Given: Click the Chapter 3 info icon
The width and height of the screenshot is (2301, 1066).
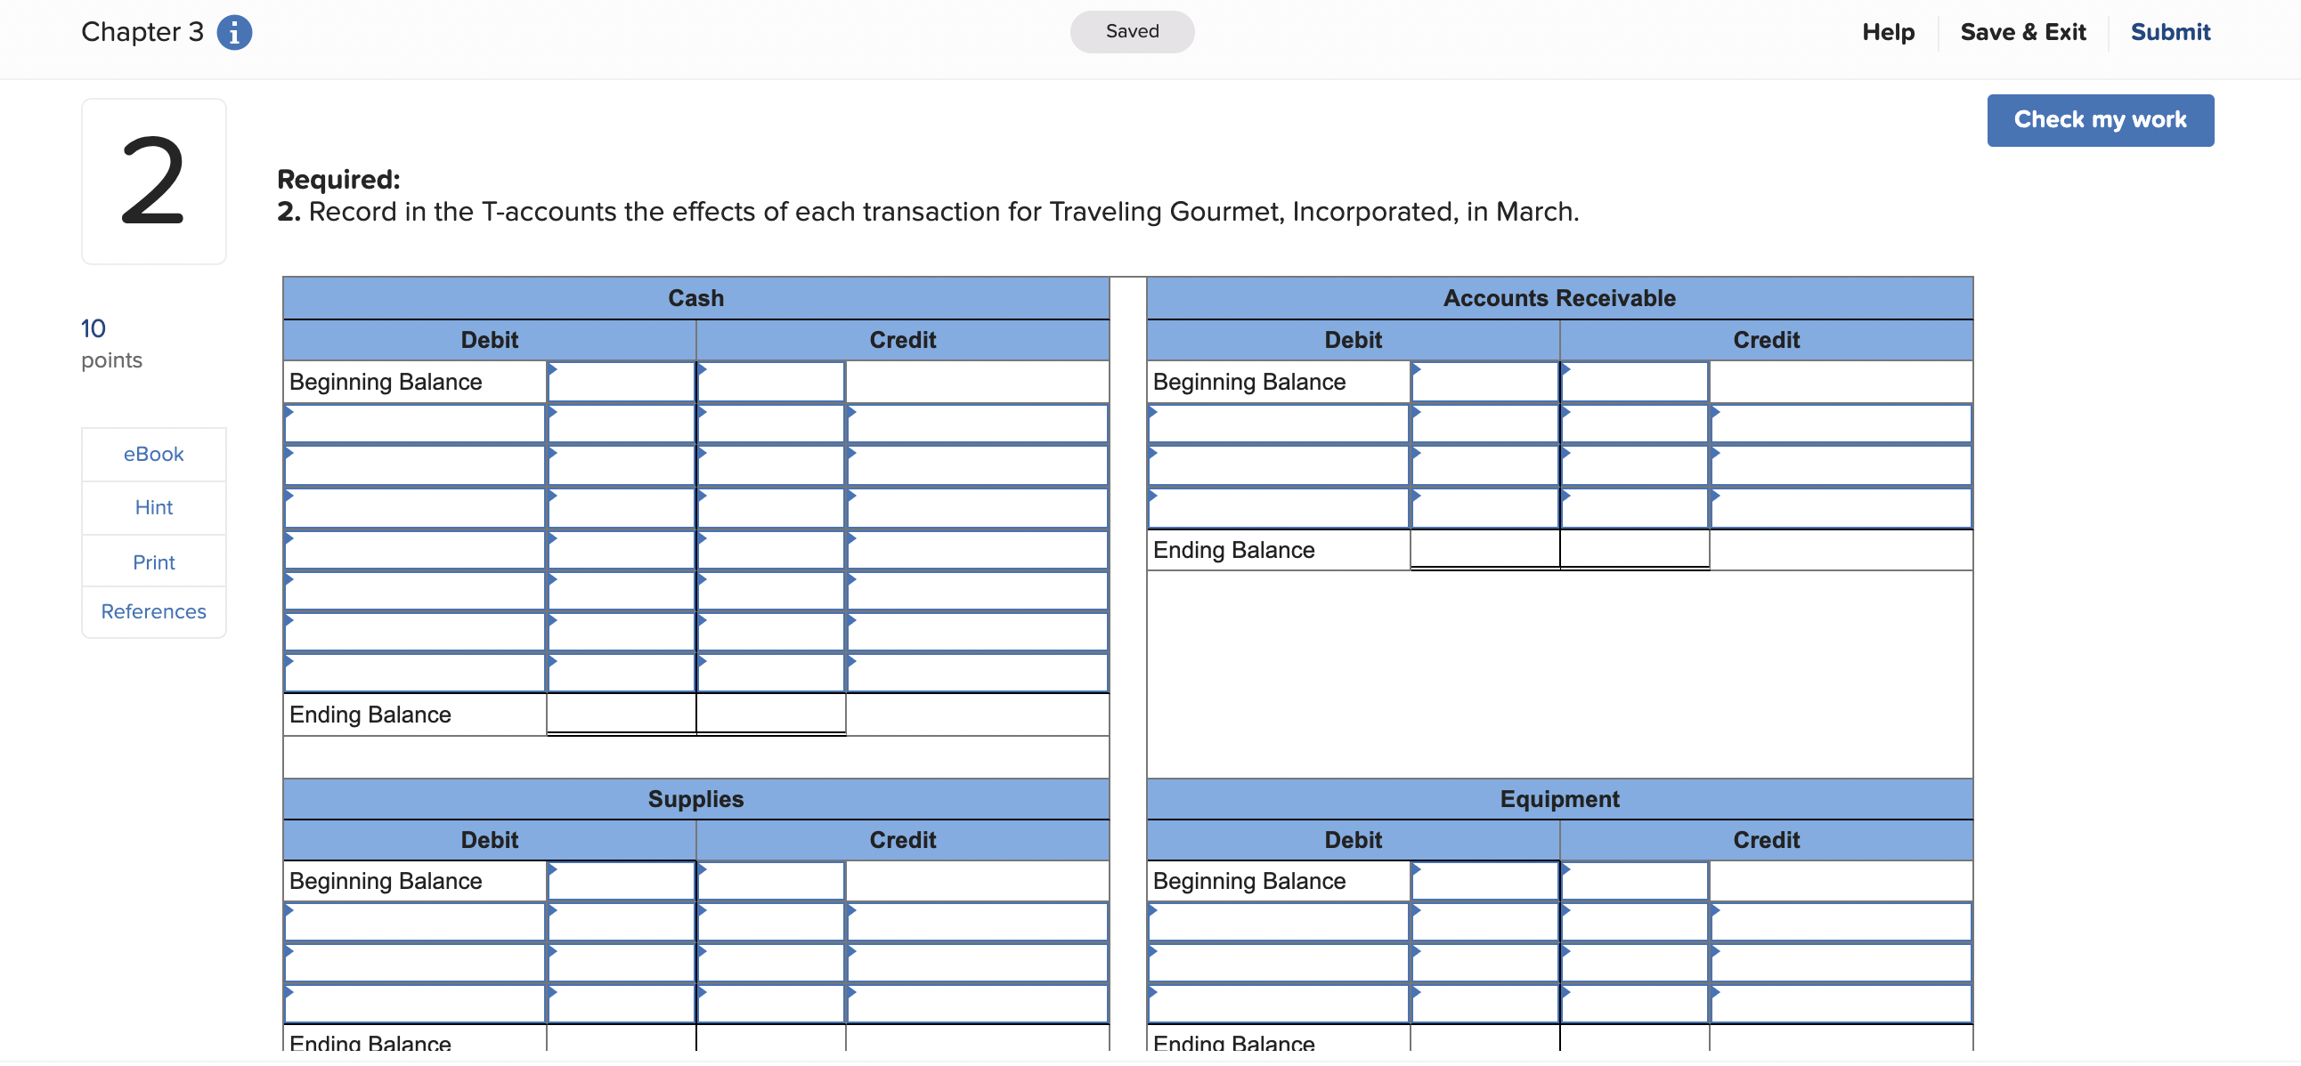Looking at the screenshot, I should click(x=234, y=32).
